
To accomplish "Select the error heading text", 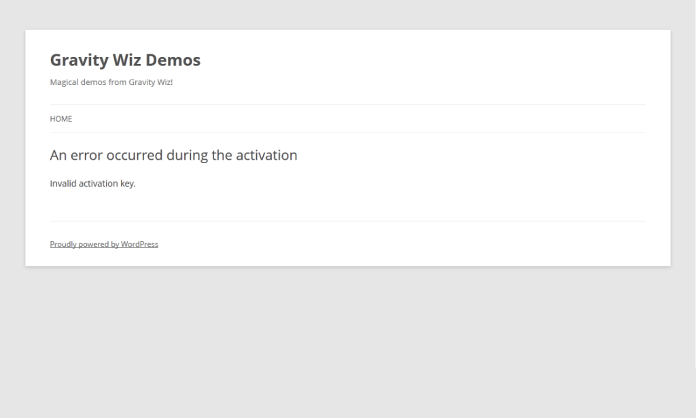I will [173, 155].
